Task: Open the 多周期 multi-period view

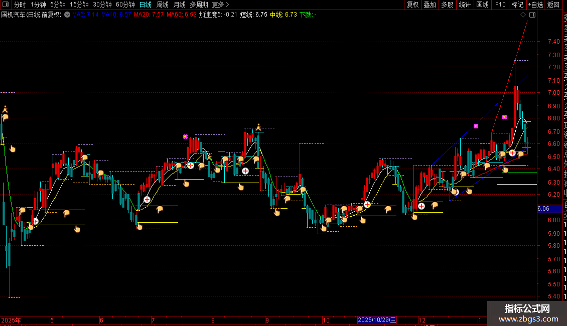Action: pyautogui.click(x=199, y=5)
